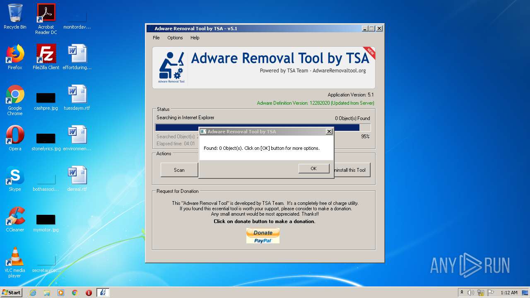Viewport: 530px width, 298px height.
Task: Launch VLC media player shortcut
Action: click(15, 262)
